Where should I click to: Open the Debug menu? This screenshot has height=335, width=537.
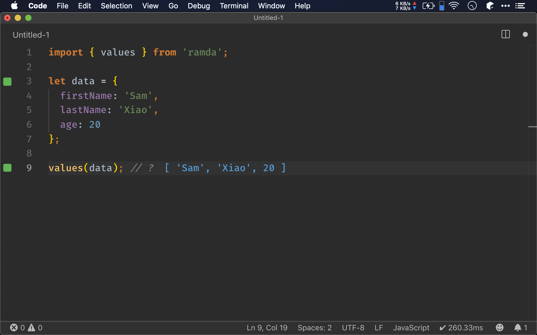coord(199,6)
